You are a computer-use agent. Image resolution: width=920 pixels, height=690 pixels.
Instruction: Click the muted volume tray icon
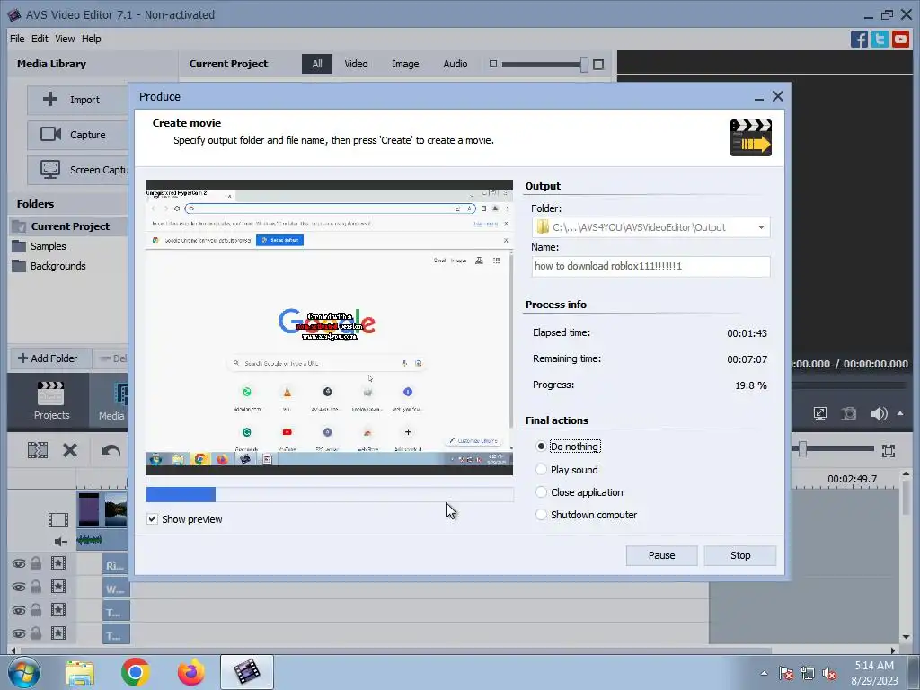[x=829, y=674]
